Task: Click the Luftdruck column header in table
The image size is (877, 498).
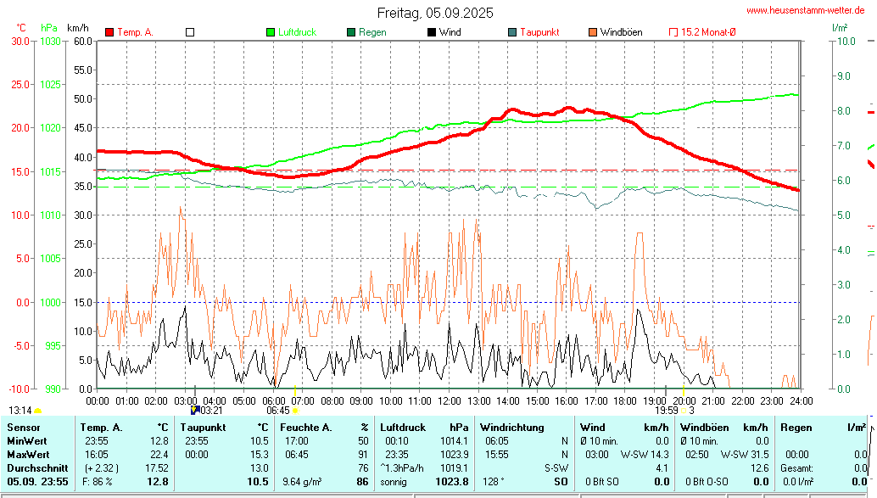Action: click(x=403, y=428)
